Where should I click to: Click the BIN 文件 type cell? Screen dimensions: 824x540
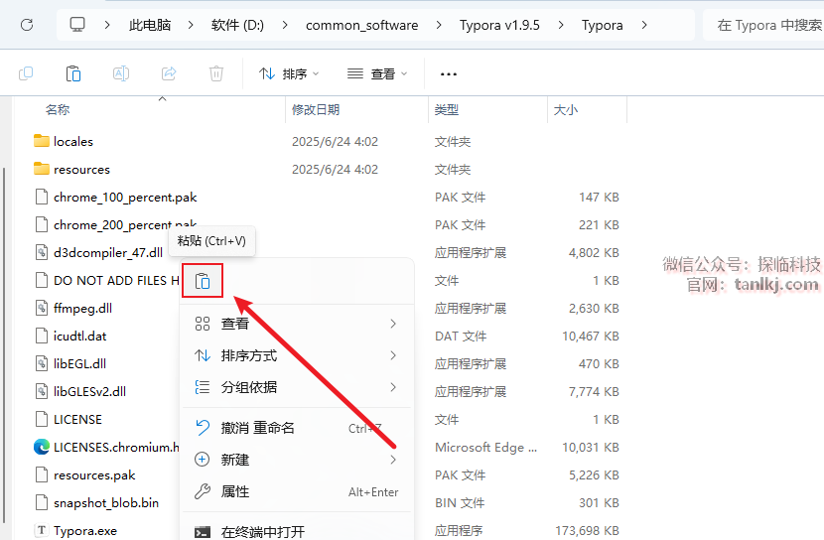460,502
